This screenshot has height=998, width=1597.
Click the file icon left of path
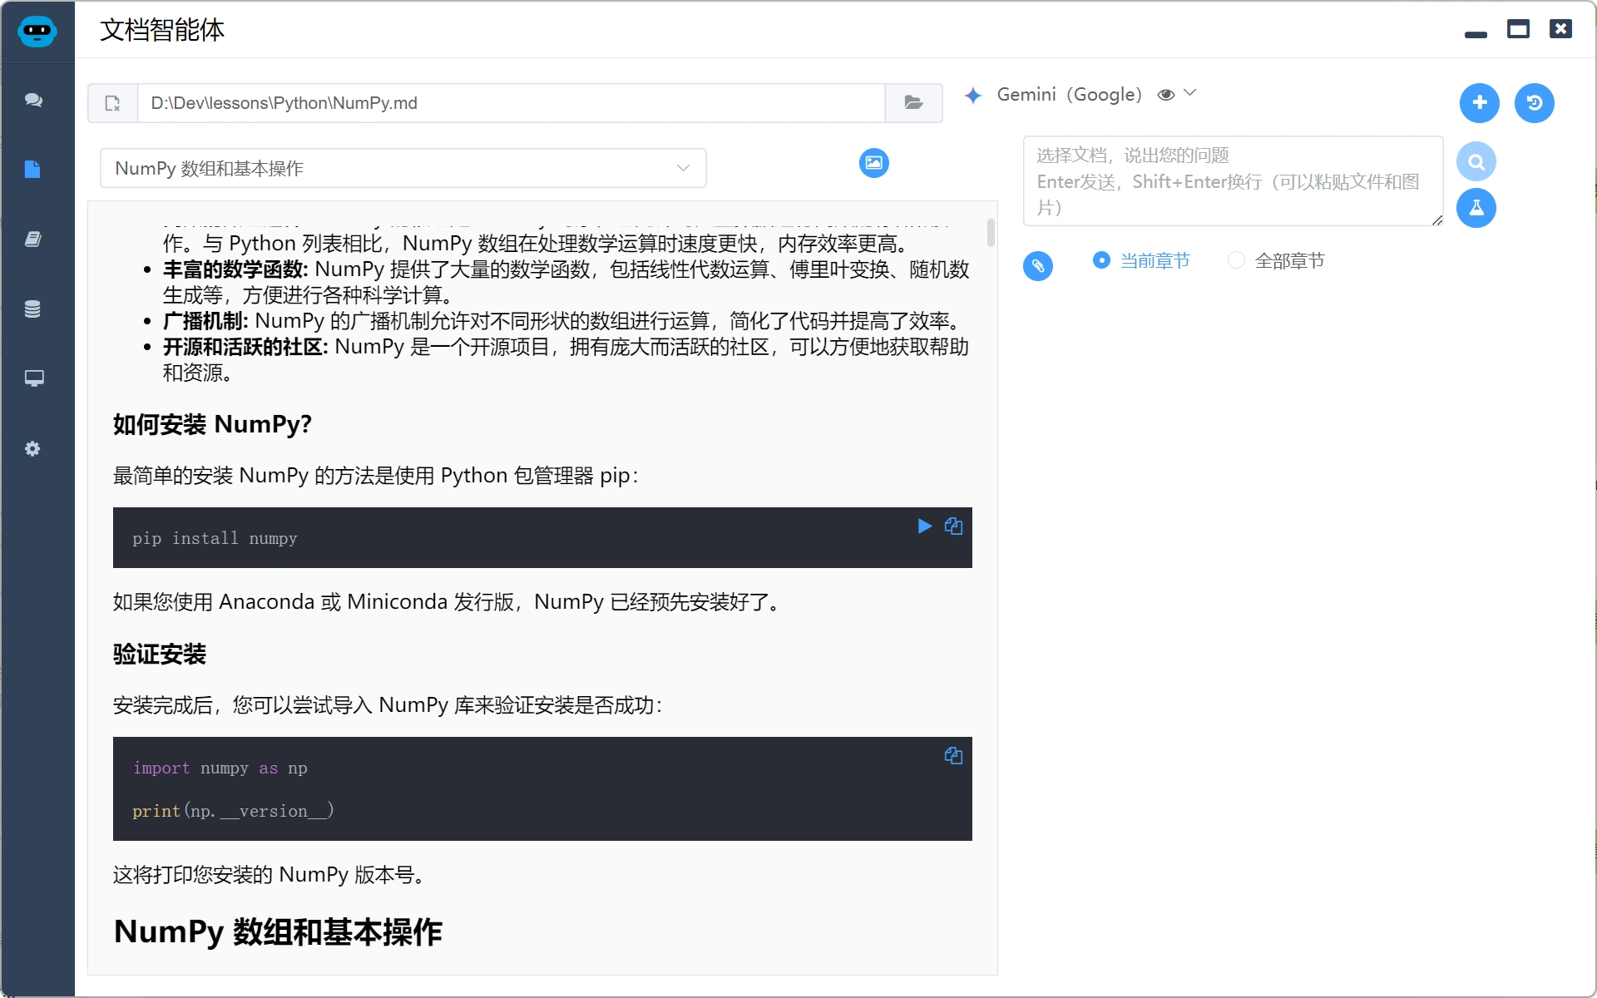(x=113, y=103)
